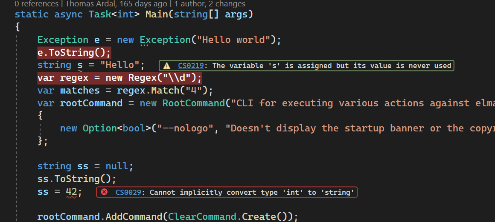The width and height of the screenshot is (495, 222).
Task: Click the 'string[] args' parameter
Action: tap(210, 14)
